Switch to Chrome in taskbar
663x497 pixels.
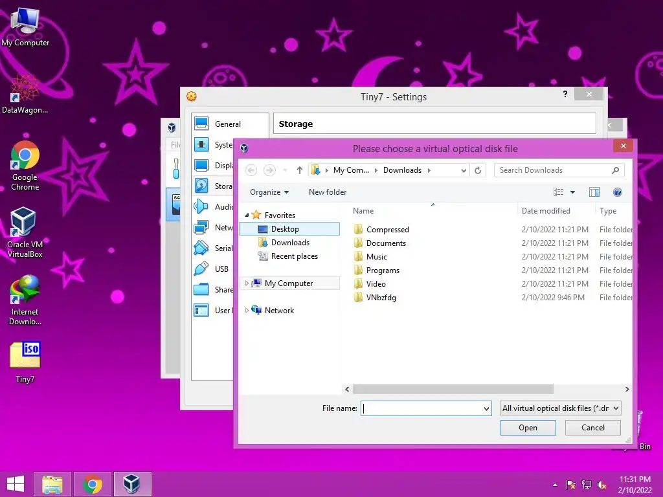[x=93, y=484]
